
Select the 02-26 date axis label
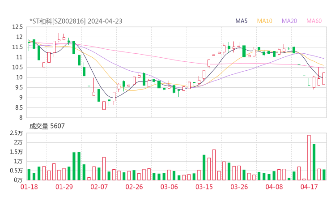(134, 187)
